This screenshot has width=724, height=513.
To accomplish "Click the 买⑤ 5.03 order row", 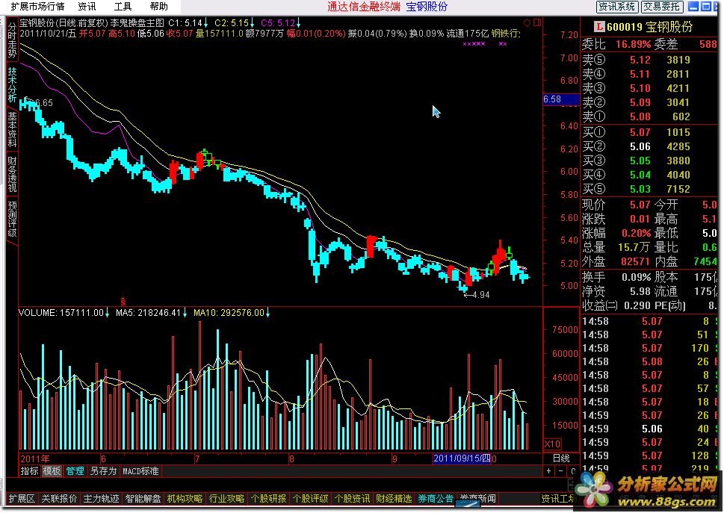I will [649, 189].
